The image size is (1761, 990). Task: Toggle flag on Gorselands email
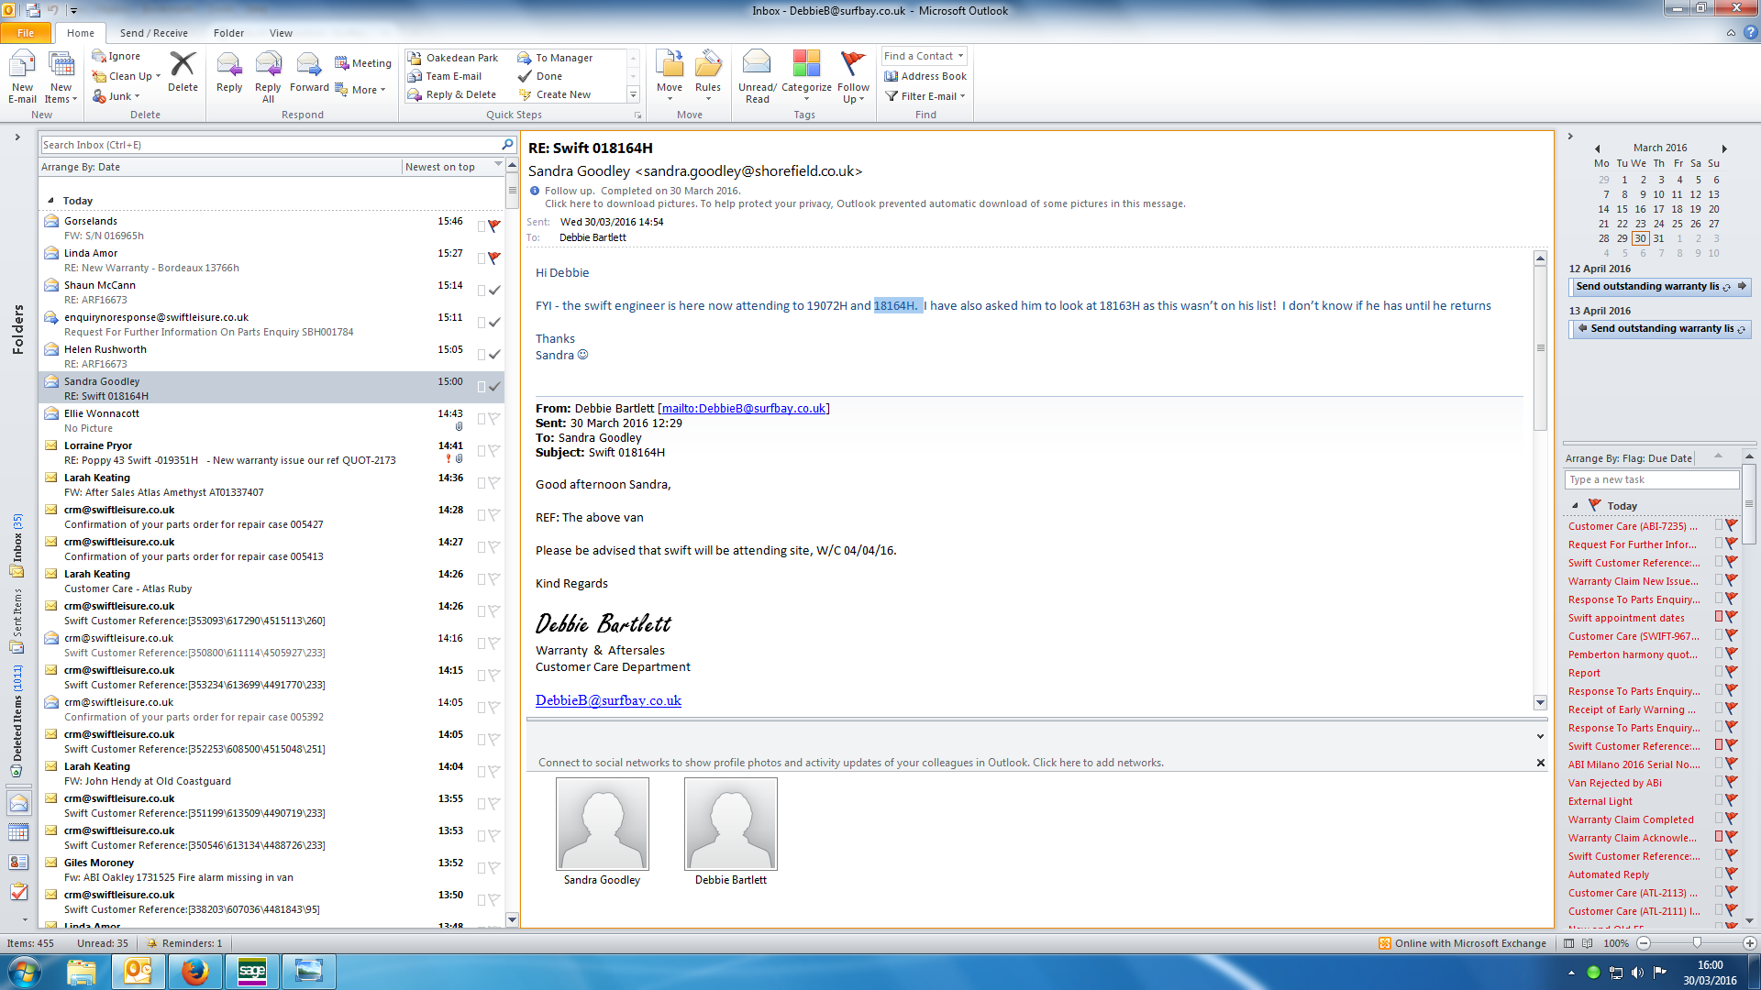pos(494,225)
